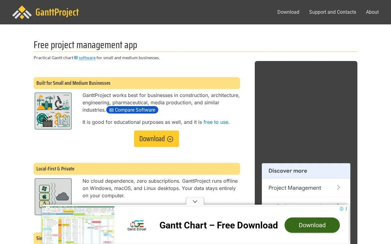Collapse the bottom ad using the chevron tab
Screen dimensions: 391x244
[x=195, y=201]
